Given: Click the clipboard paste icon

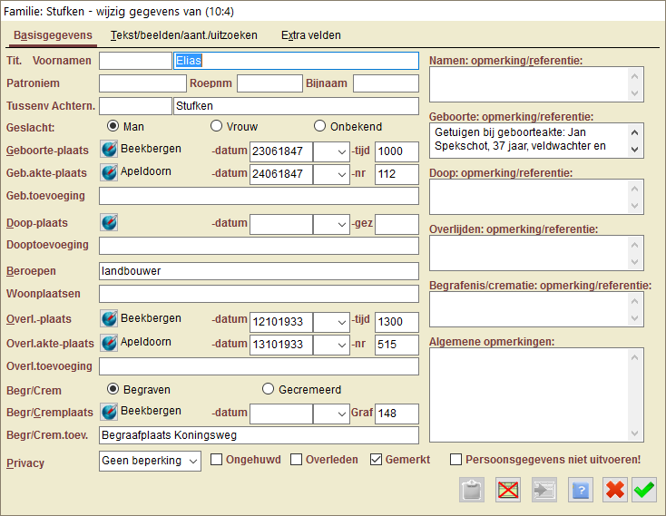Looking at the screenshot, I should coord(472,490).
